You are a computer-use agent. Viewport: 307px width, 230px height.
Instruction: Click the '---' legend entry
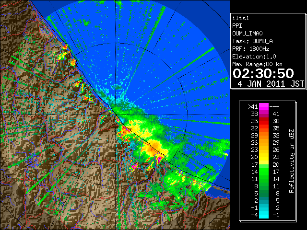[x=274, y=107]
